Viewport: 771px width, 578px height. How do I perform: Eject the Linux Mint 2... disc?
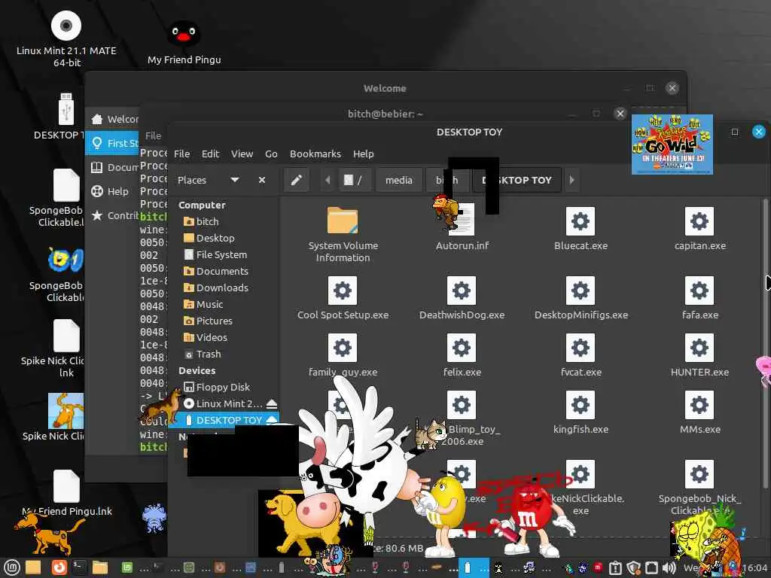pyautogui.click(x=271, y=403)
